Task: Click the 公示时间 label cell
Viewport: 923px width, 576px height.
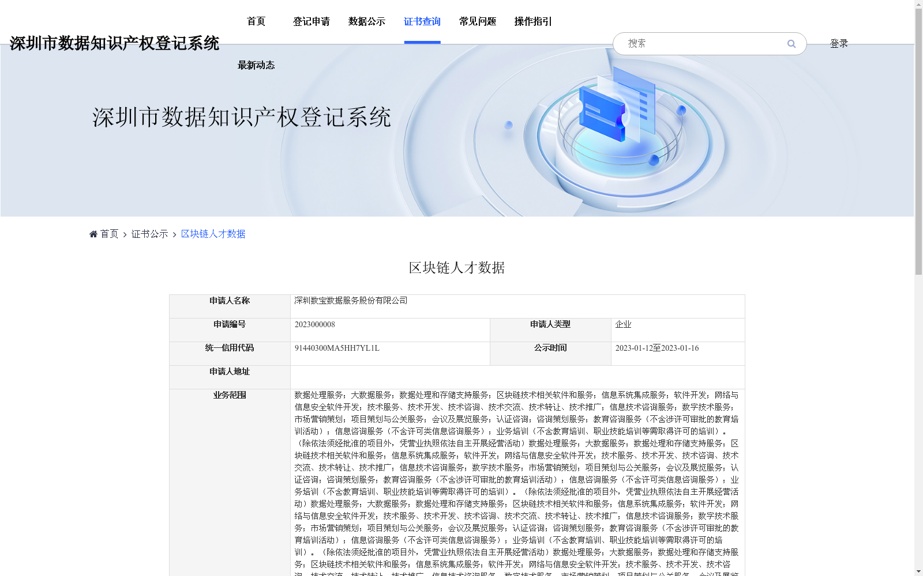Action: [550, 354]
